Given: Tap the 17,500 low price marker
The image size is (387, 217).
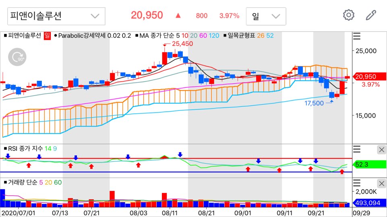Looking at the screenshot, I should tap(314, 103).
